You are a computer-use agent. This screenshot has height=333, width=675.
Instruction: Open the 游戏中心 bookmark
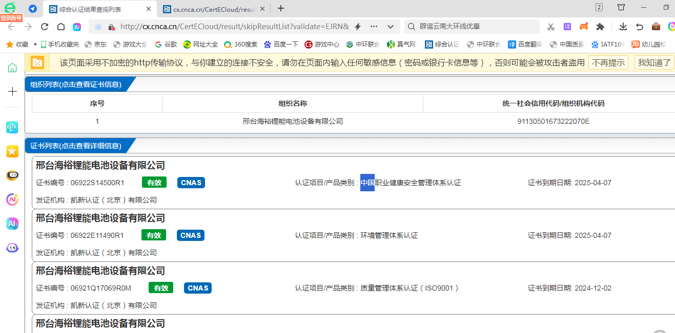click(x=322, y=45)
